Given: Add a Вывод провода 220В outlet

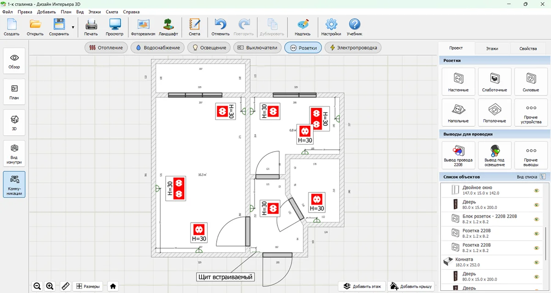Looking at the screenshot, I should 458,155.
